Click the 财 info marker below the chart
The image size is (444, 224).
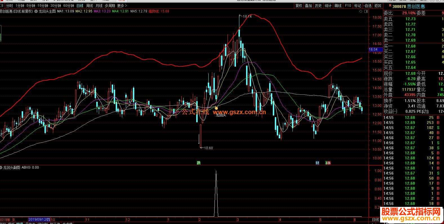click(318, 163)
